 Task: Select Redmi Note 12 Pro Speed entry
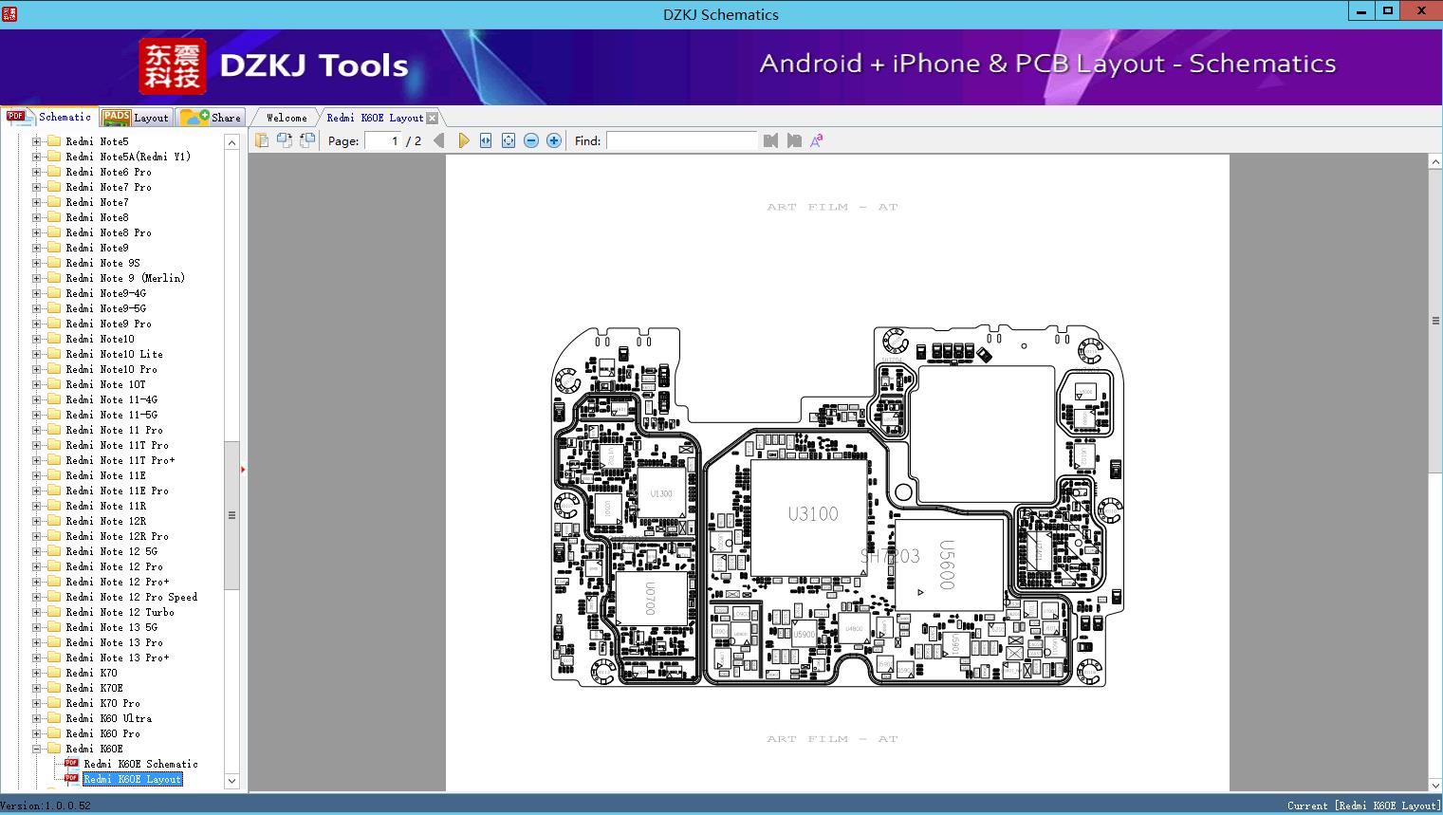click(x=132, y=597)
